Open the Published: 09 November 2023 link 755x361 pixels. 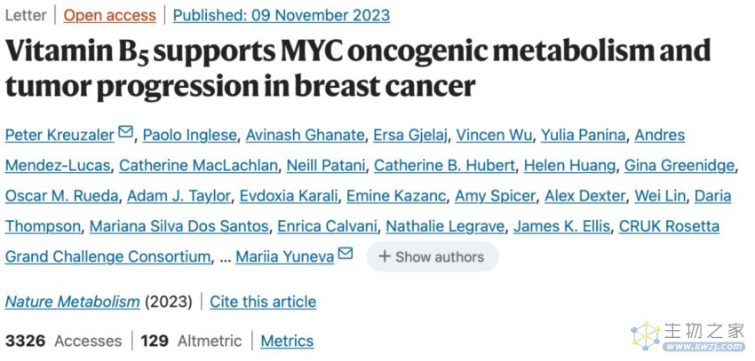pos(282,15)
